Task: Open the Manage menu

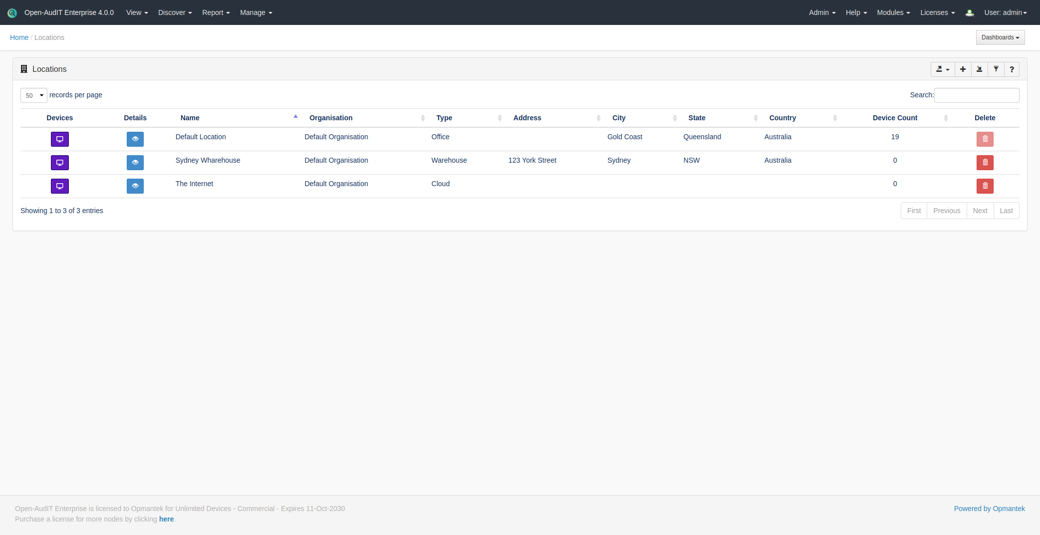Action: (256, 12)
